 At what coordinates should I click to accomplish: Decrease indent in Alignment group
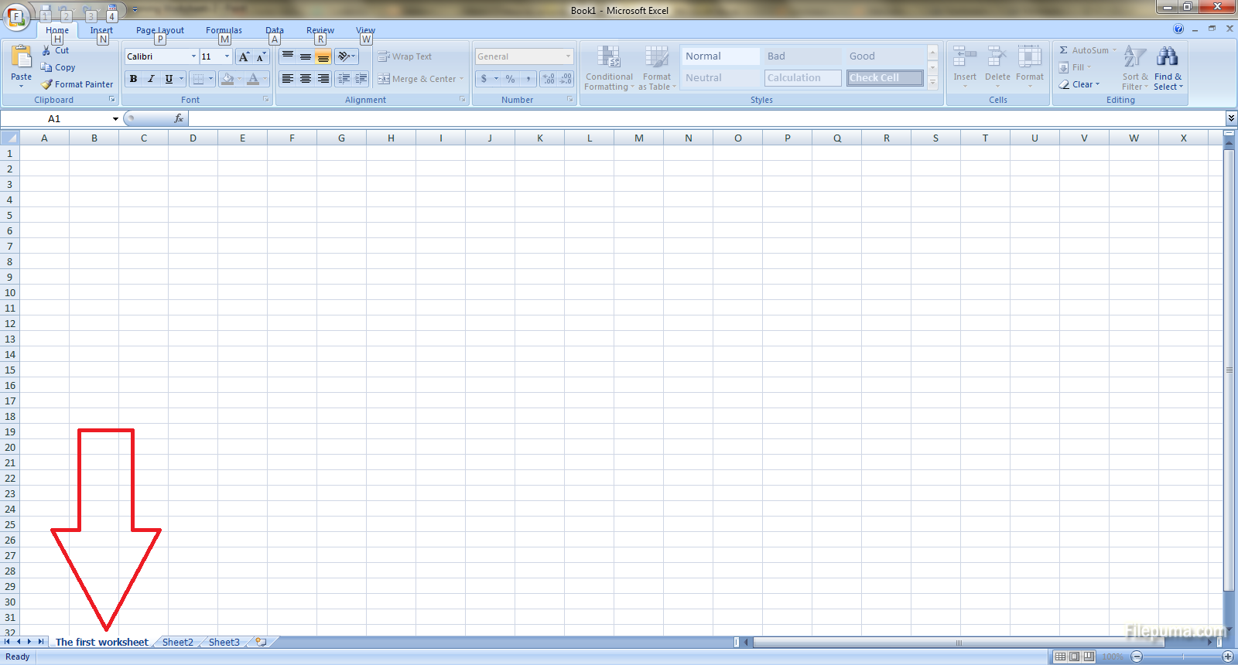[344, 79]
